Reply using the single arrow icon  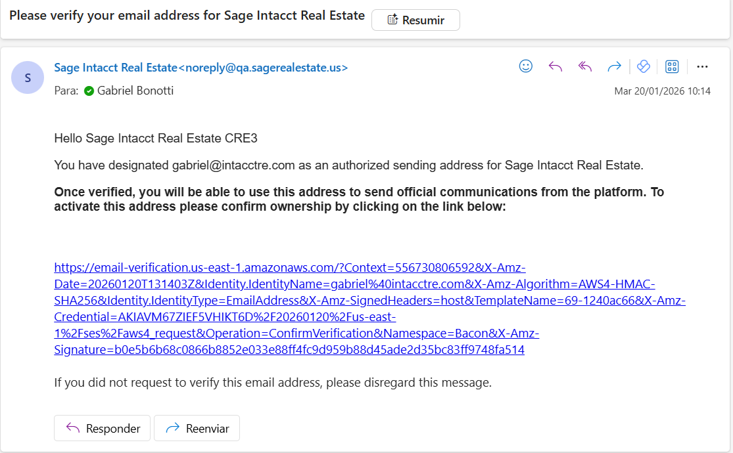(x=556, y=67)
